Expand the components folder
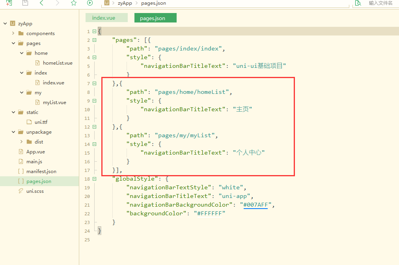Screen dimensions: 399x265 click(13, 33)
